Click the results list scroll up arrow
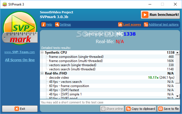 [x=177, y=53]
